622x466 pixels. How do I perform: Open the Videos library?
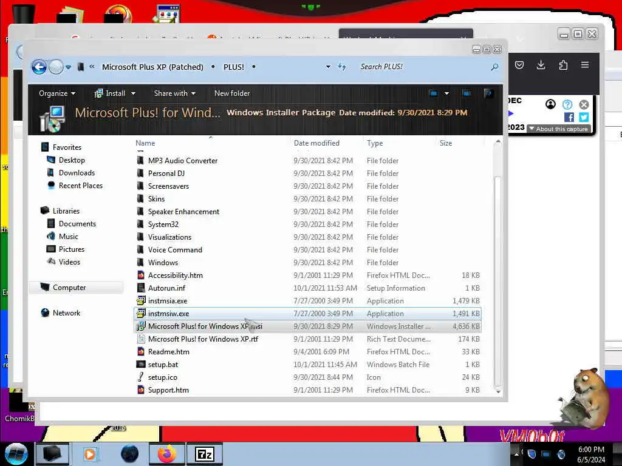(x=69, y=262)
